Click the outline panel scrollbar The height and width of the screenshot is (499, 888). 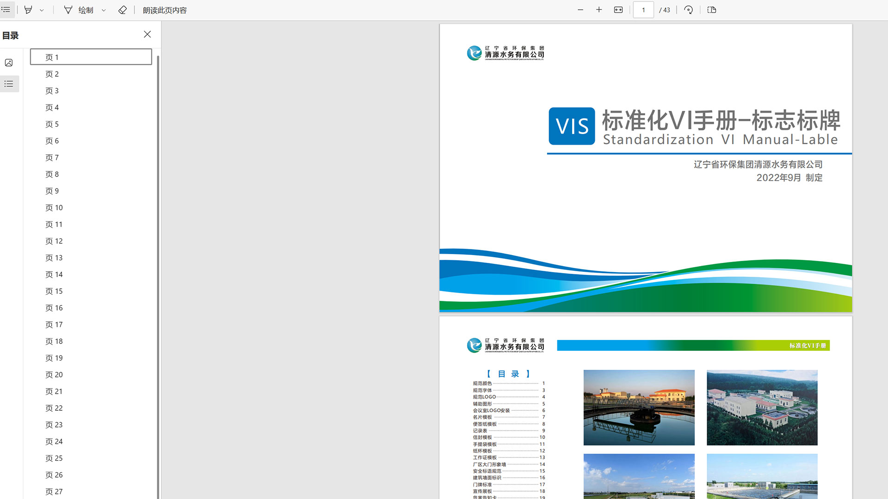158,277
